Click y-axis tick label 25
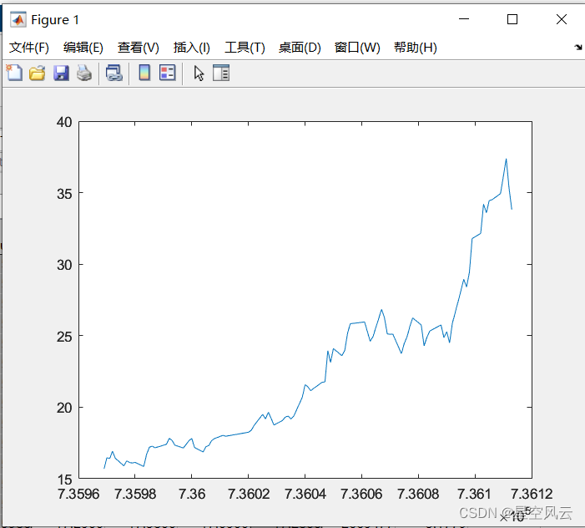 pyautogui.click(x=64, y=337)
